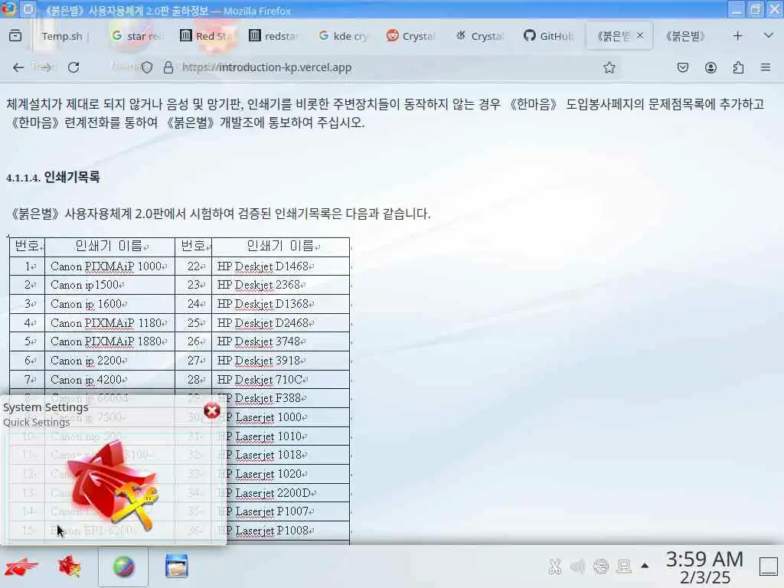This screenshot has height=588, width=784.
Task: Expand hidden system tray icons
Action: [x=645, y=566]
